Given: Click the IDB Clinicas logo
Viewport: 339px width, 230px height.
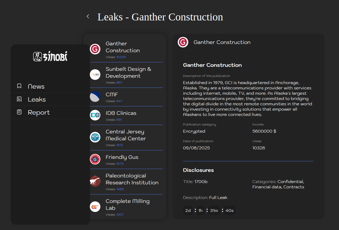Looking at the screenshot, I should 95,115.
